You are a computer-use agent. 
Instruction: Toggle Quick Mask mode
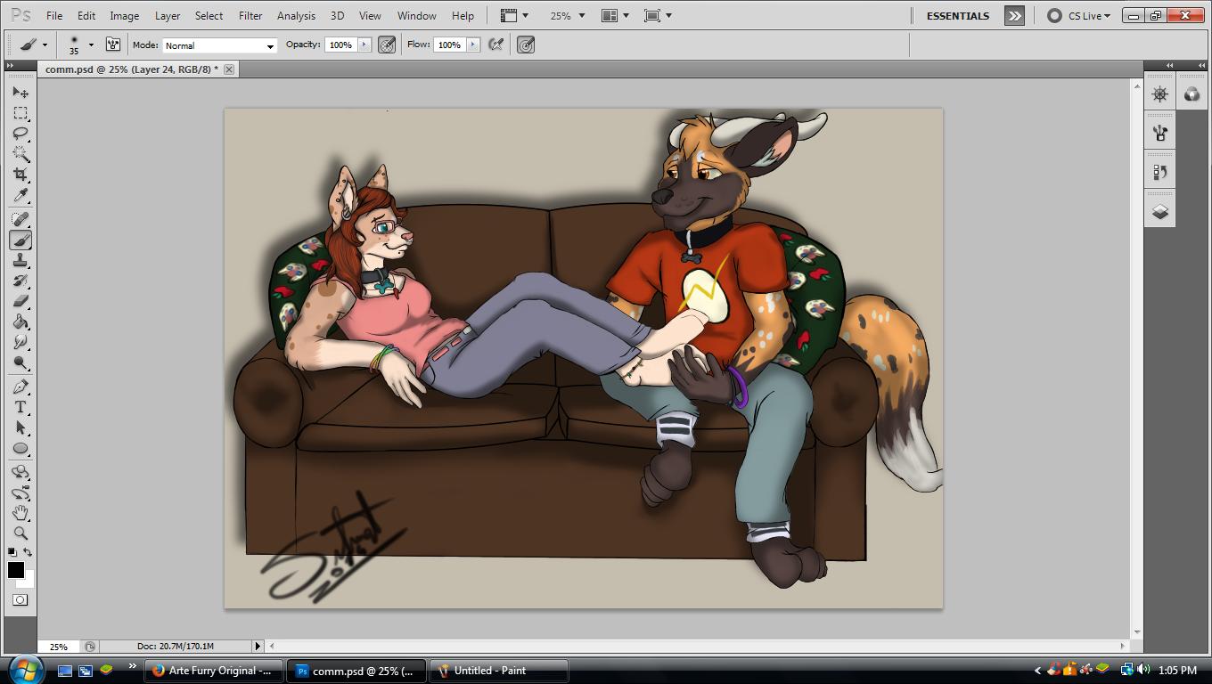(x=20, y=599)
